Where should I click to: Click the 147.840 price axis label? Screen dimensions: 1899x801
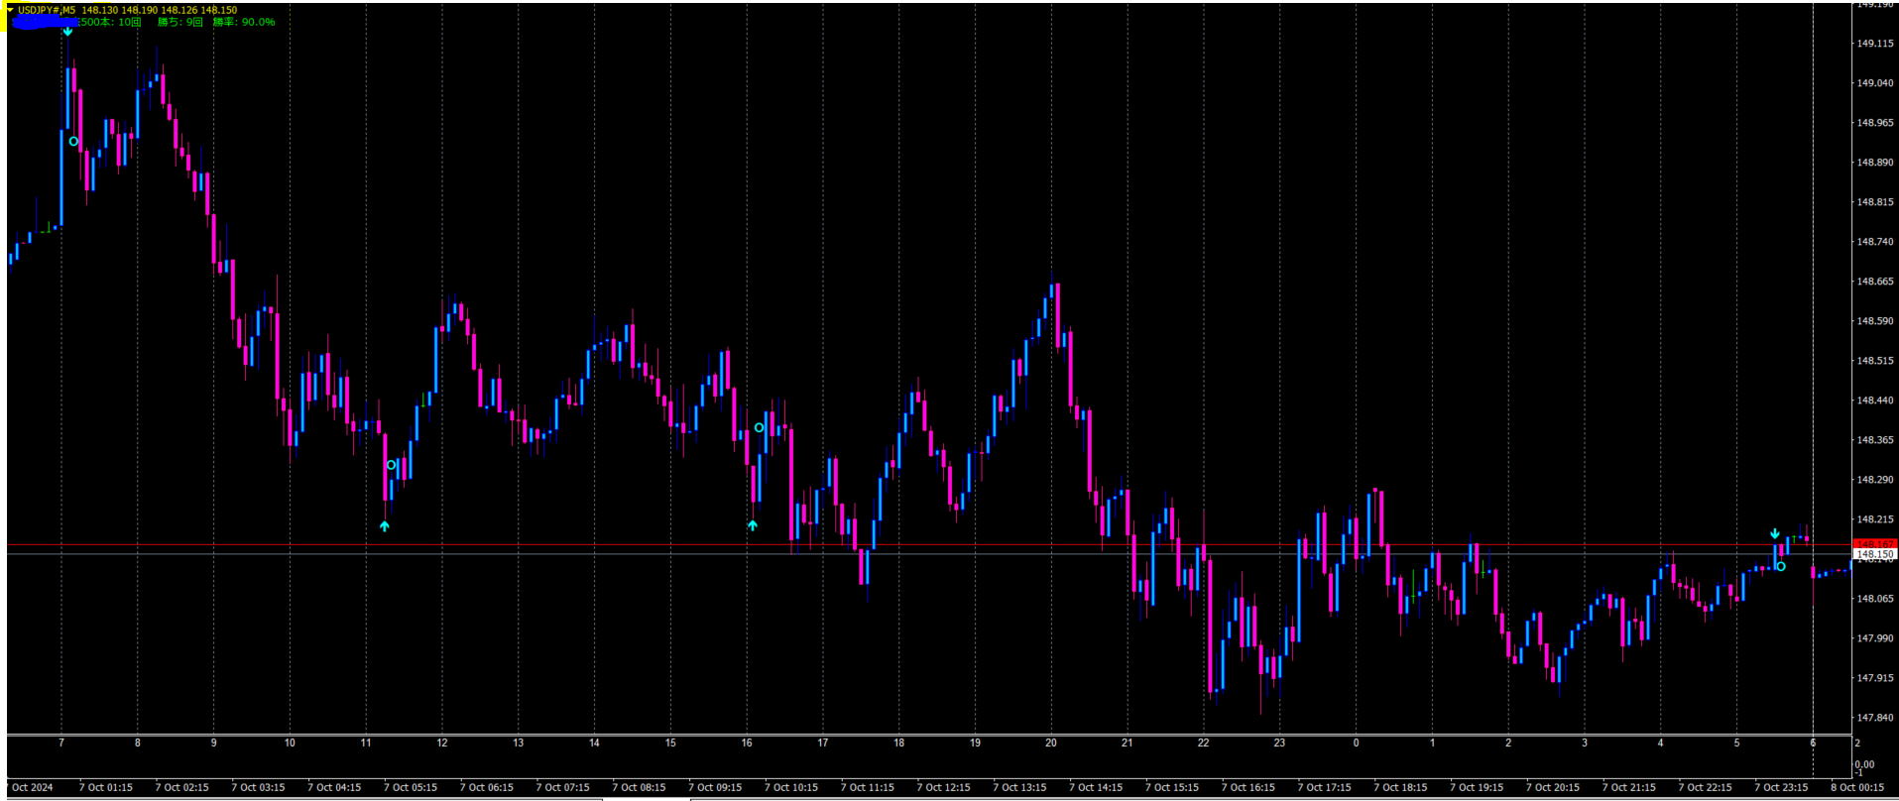tap(1875, 718)
